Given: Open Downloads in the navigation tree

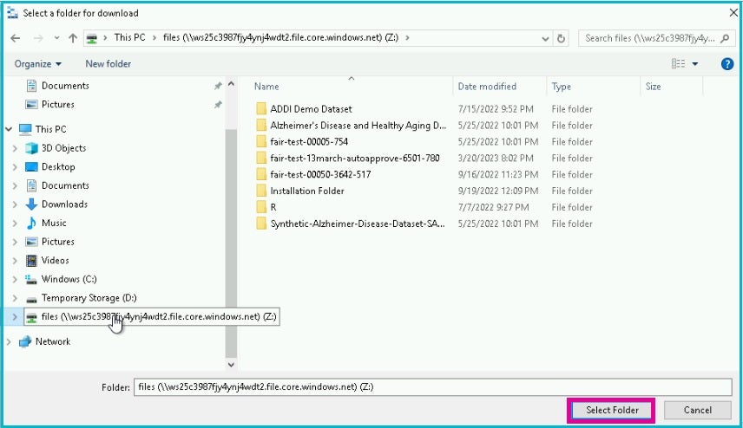Looking at the screenshot, I should tap(64, 204).
